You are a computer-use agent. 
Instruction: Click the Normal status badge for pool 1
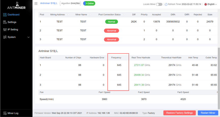[112, 22]
